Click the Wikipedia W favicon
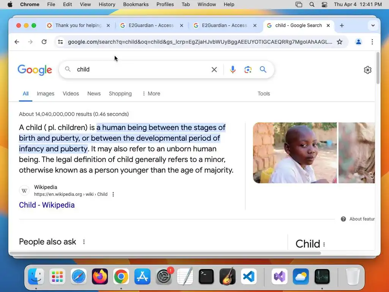Viewport: 389px width, 292px height. pos(24,190)
